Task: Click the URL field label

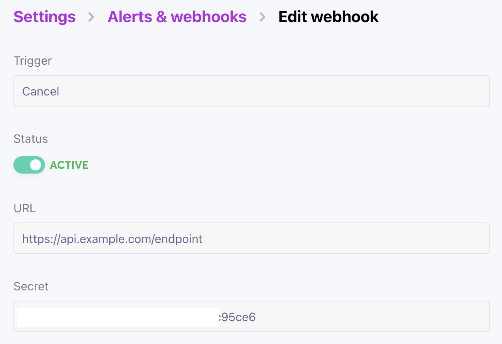Action: pyautogui.click(x=25, y=208)
